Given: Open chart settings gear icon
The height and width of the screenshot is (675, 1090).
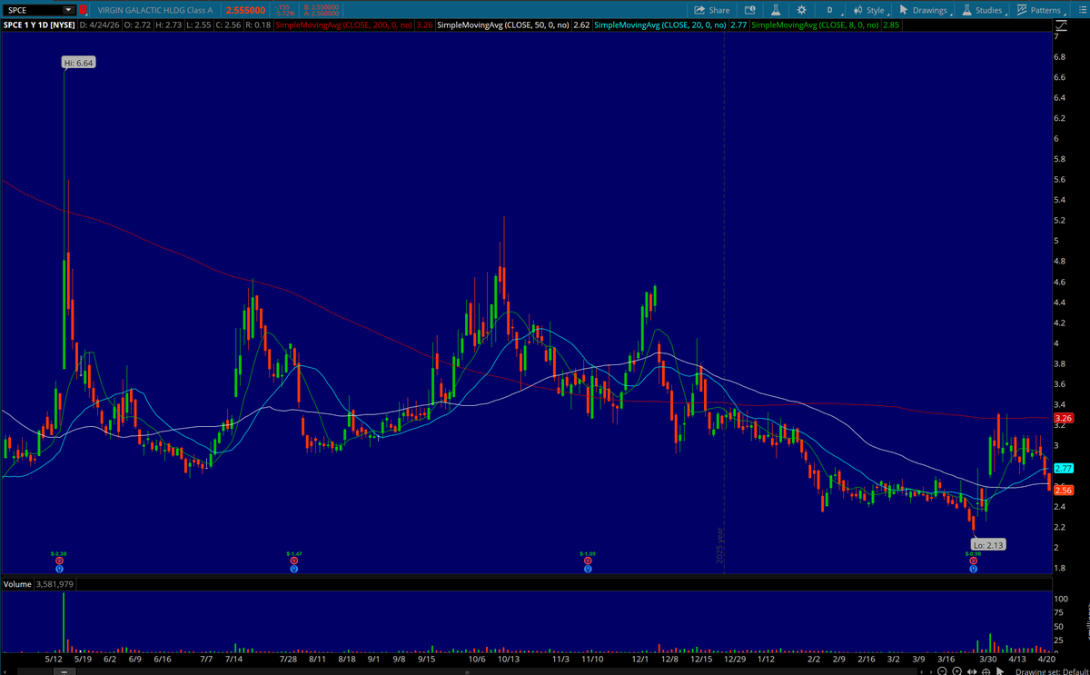Looking at the screenshot, I should [802, 9].
